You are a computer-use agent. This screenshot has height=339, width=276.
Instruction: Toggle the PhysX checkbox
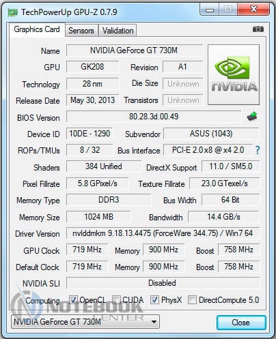point(154,300)
